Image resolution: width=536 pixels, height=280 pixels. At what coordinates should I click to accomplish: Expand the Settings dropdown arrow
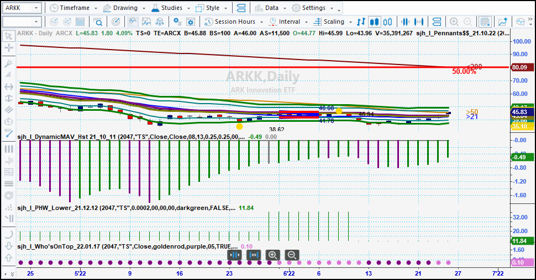(332, 8)
